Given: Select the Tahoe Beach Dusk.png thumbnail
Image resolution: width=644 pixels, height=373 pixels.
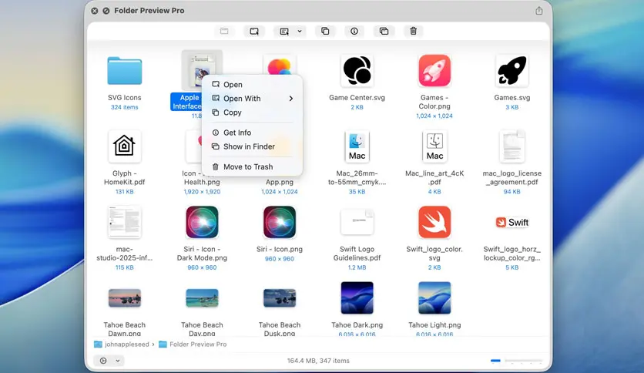Looking at the screenshot, I should coord(280,297).
